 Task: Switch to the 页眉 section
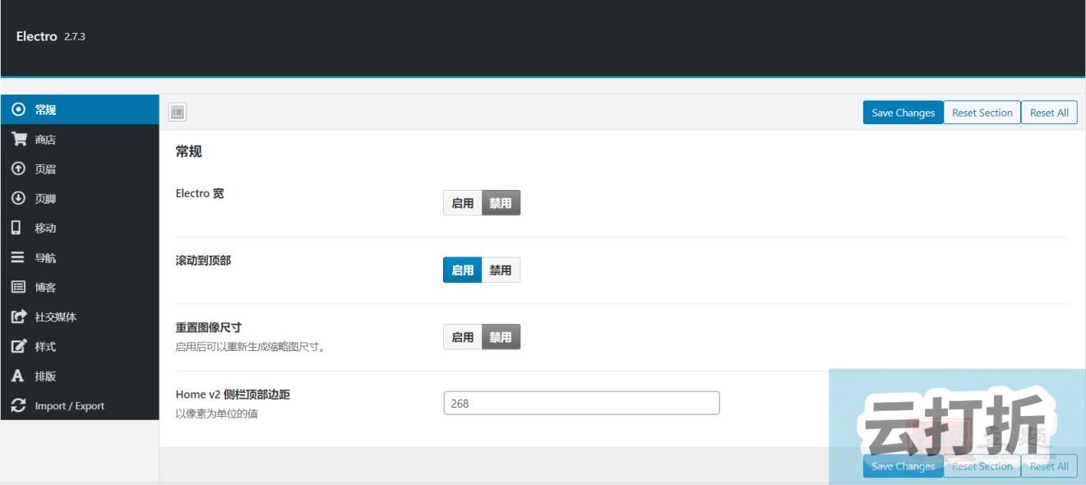coord(80,169)
